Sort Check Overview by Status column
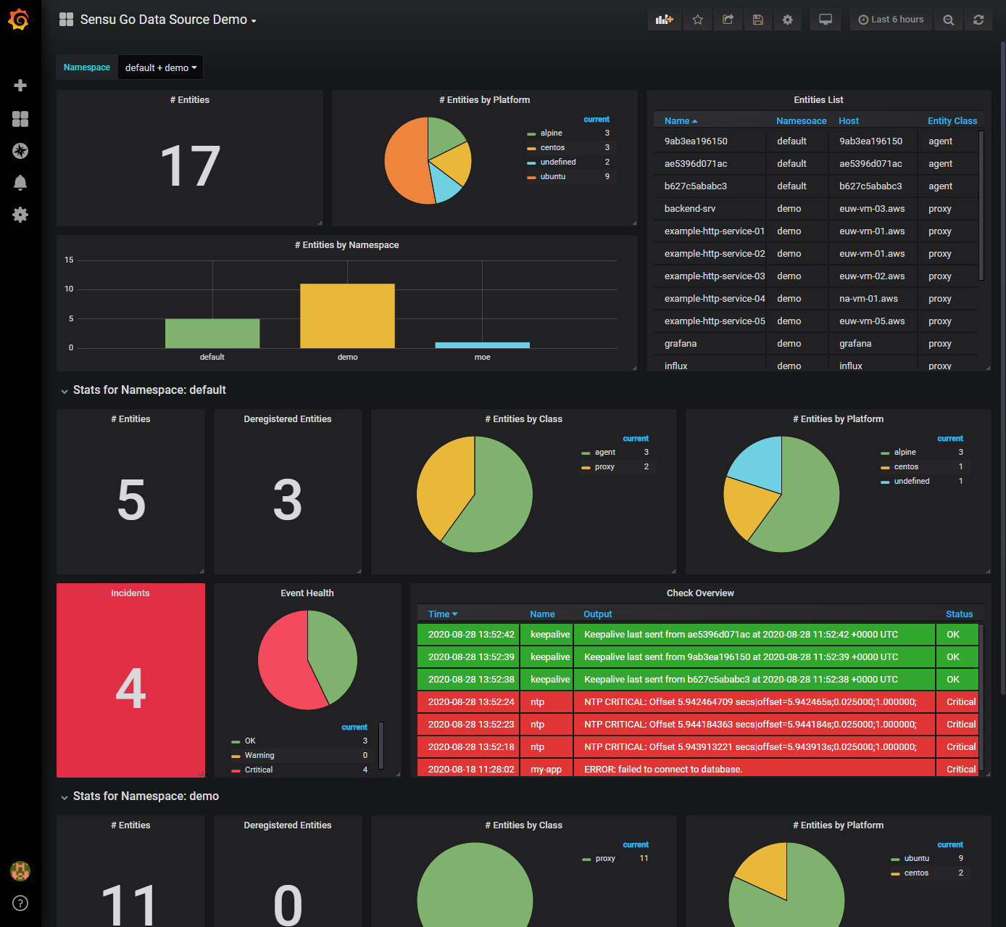This screenshot has width=1006, height=927. [x=959, y=614]
